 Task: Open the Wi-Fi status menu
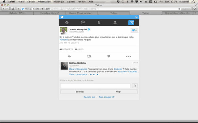pyautogui.click(x=132, y=2)
